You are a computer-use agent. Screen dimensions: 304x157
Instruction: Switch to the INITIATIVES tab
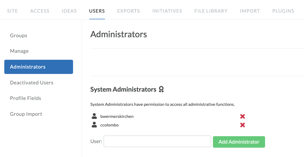(167, 11)
